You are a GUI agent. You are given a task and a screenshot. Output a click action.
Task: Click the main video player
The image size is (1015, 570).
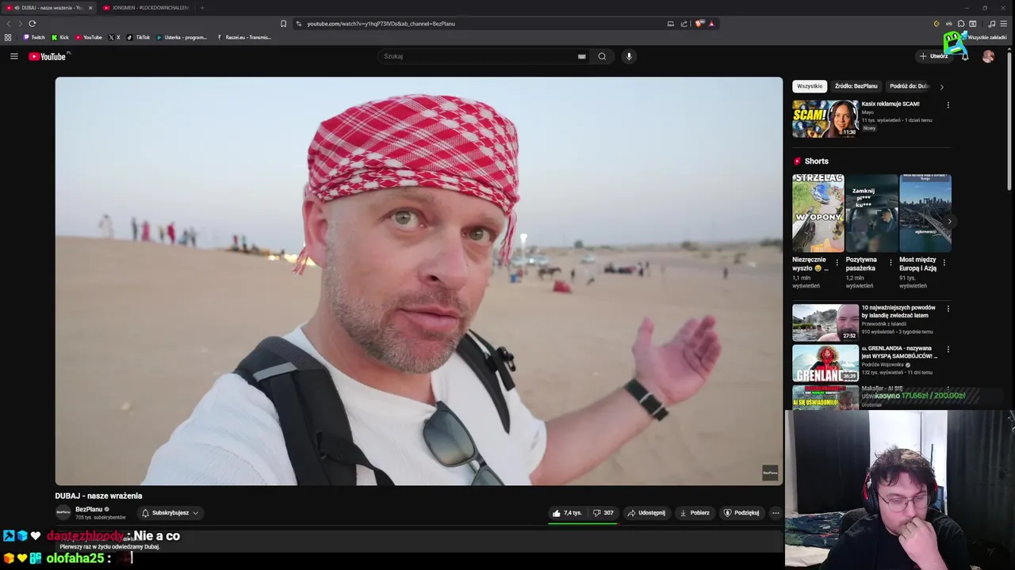(x=419, y=281)
